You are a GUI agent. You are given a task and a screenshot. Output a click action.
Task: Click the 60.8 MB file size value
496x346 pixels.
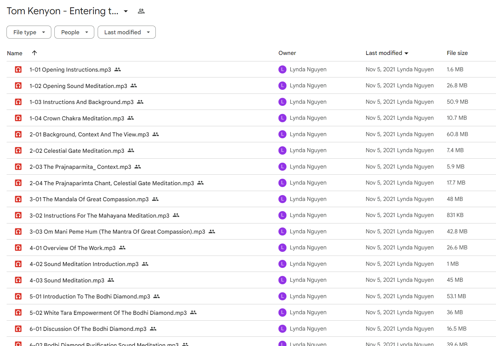click(x=457, y=134)
